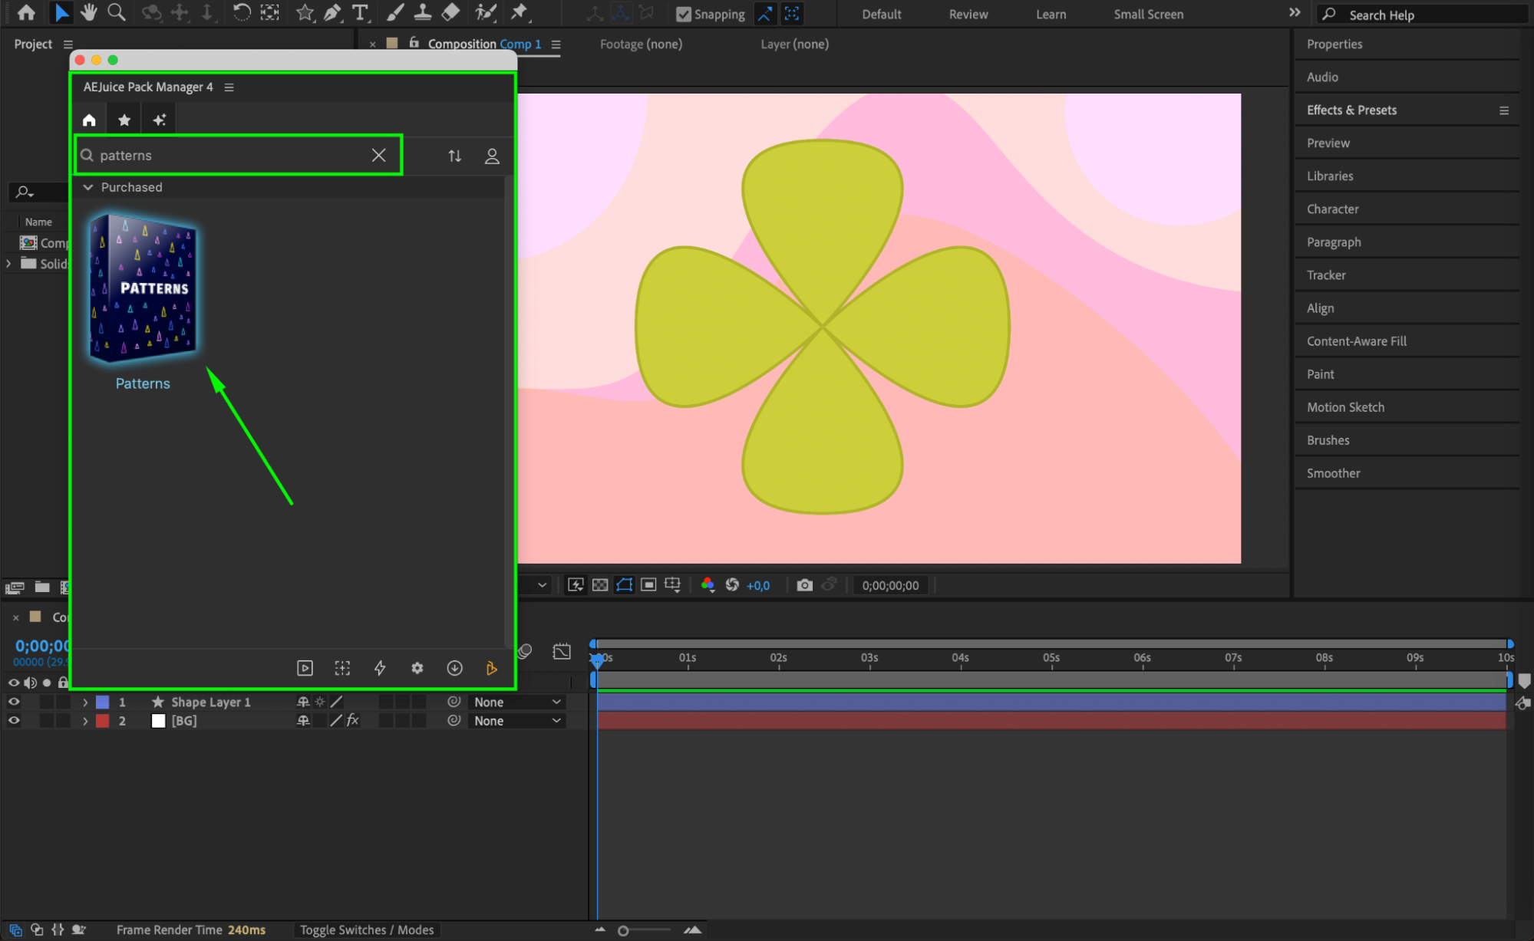Switch to the Review workspace

[968, 14]
